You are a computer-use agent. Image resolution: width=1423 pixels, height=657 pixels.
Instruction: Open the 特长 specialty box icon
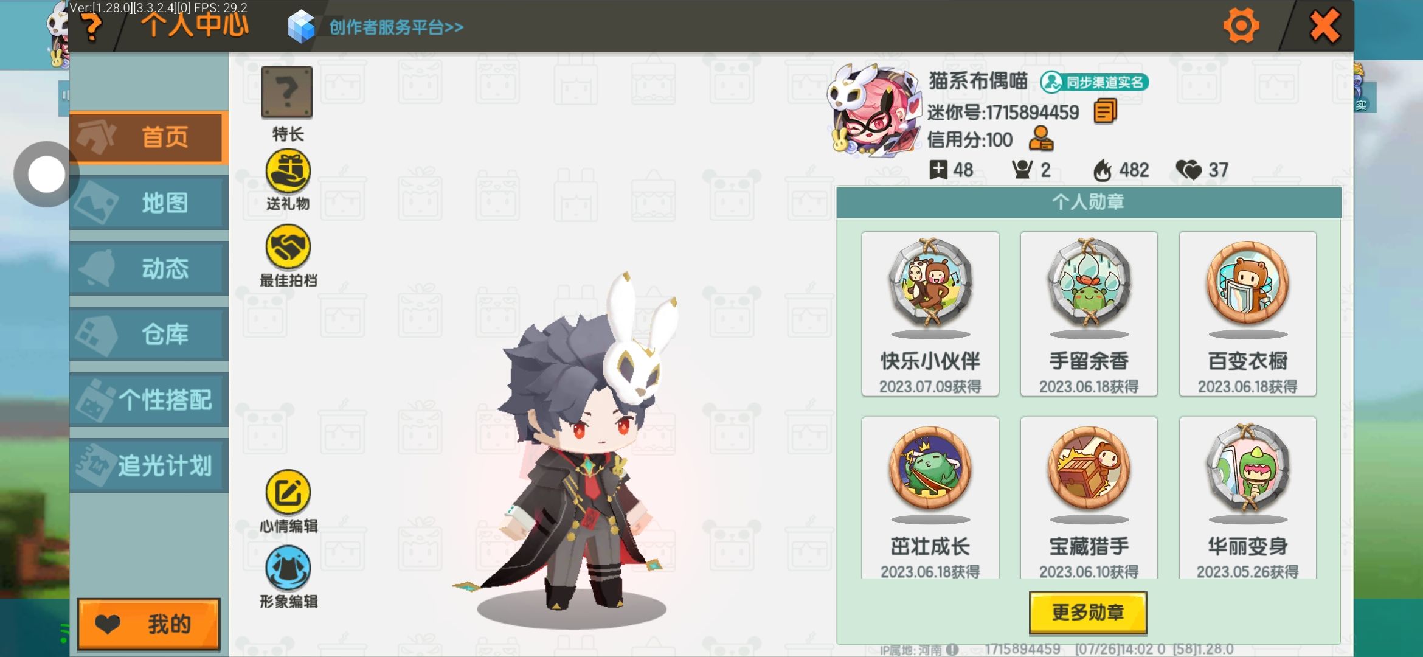287,92
